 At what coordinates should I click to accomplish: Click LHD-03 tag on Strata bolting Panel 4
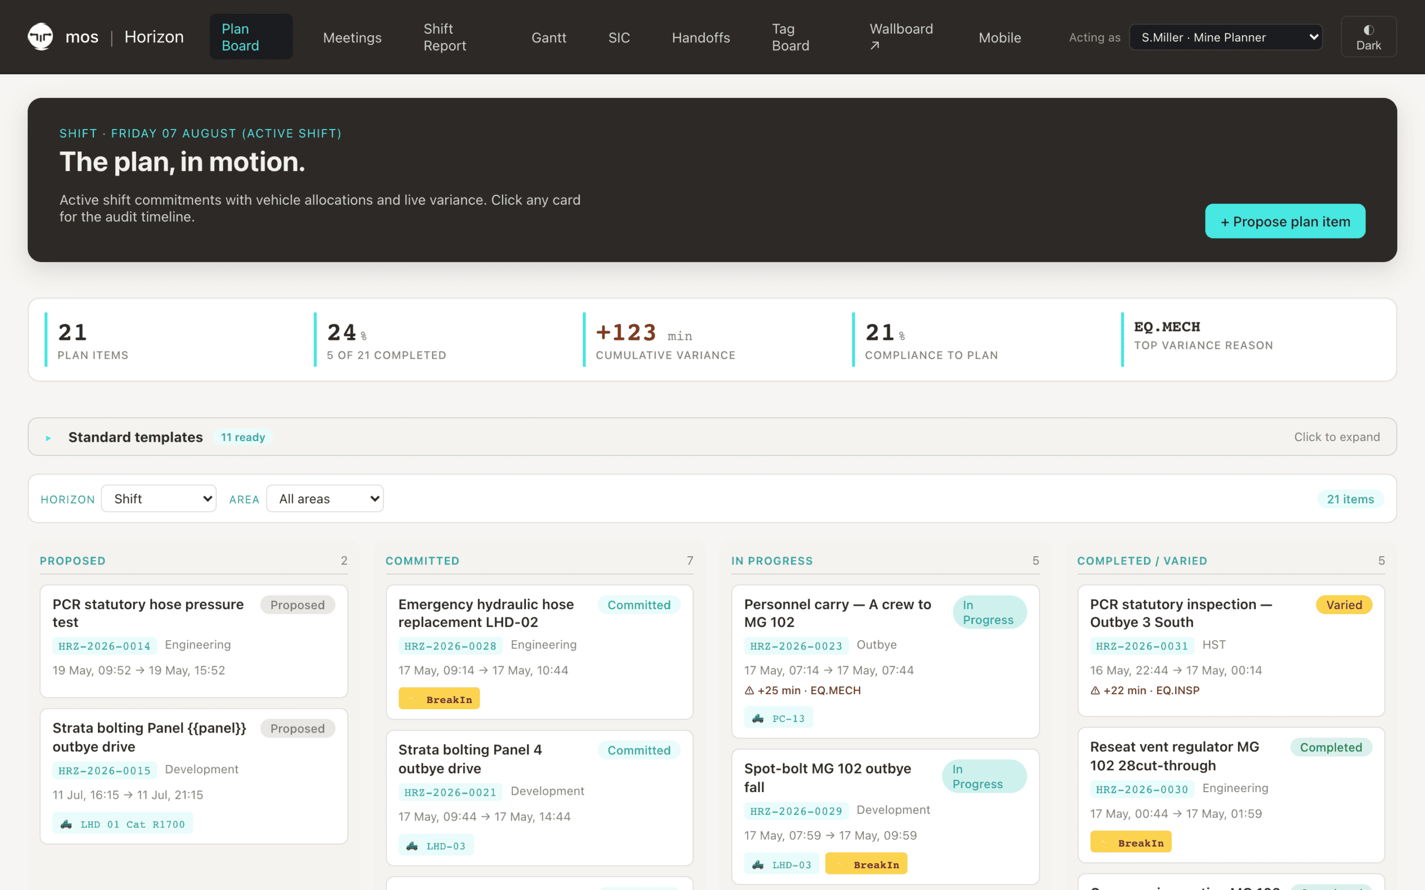436,846
